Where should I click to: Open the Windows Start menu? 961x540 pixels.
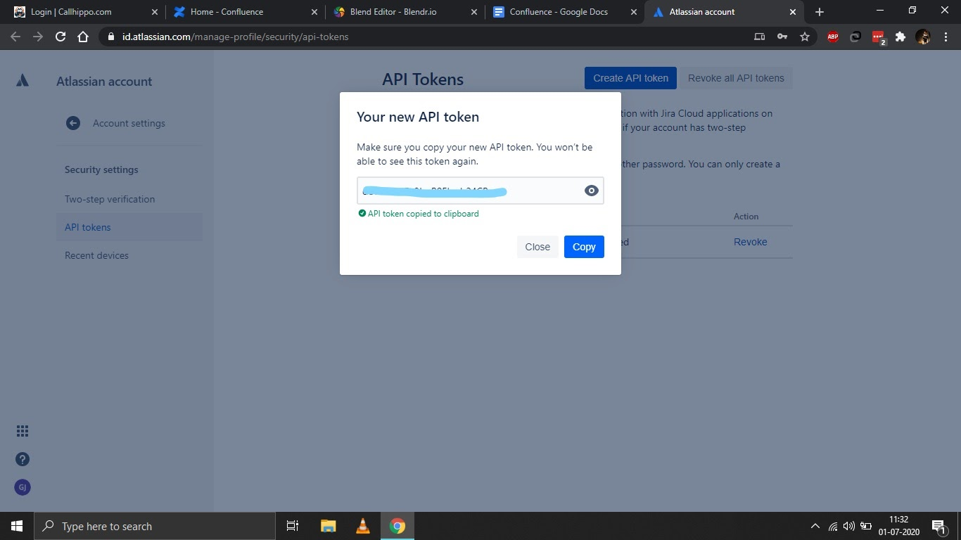point(17,526)
